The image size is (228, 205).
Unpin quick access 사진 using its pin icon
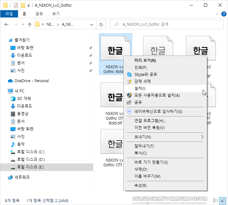(x=90, y=71)
